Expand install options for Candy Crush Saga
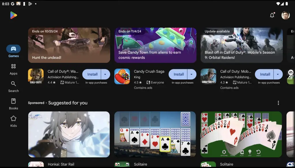This screenshot has width=295, height=168. click(192, 74)
